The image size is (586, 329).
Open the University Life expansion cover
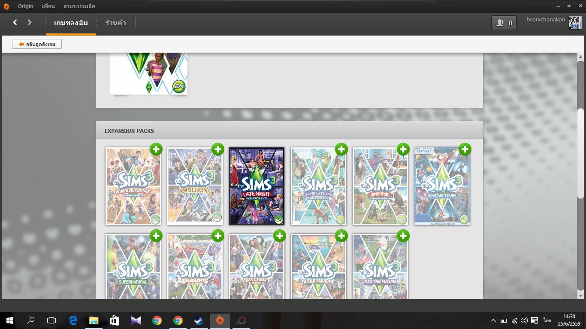pos(257,266)
